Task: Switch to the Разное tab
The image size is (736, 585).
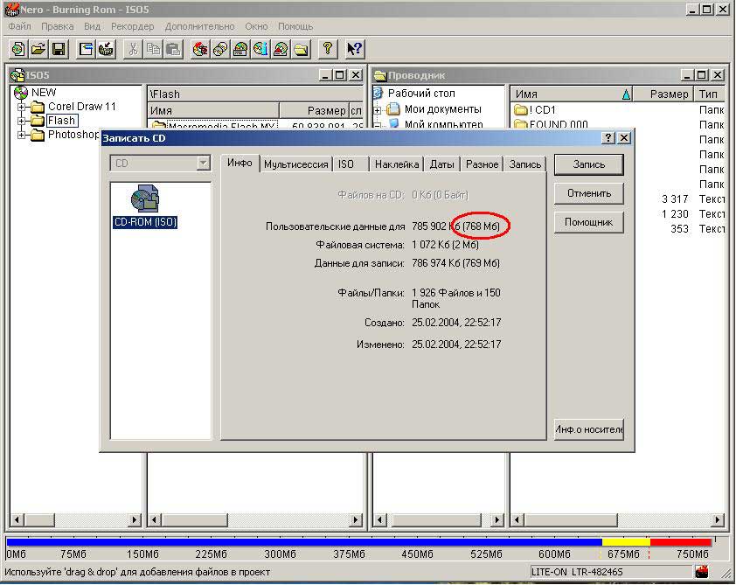Action: pyautogui.click(x=482, y=164)
